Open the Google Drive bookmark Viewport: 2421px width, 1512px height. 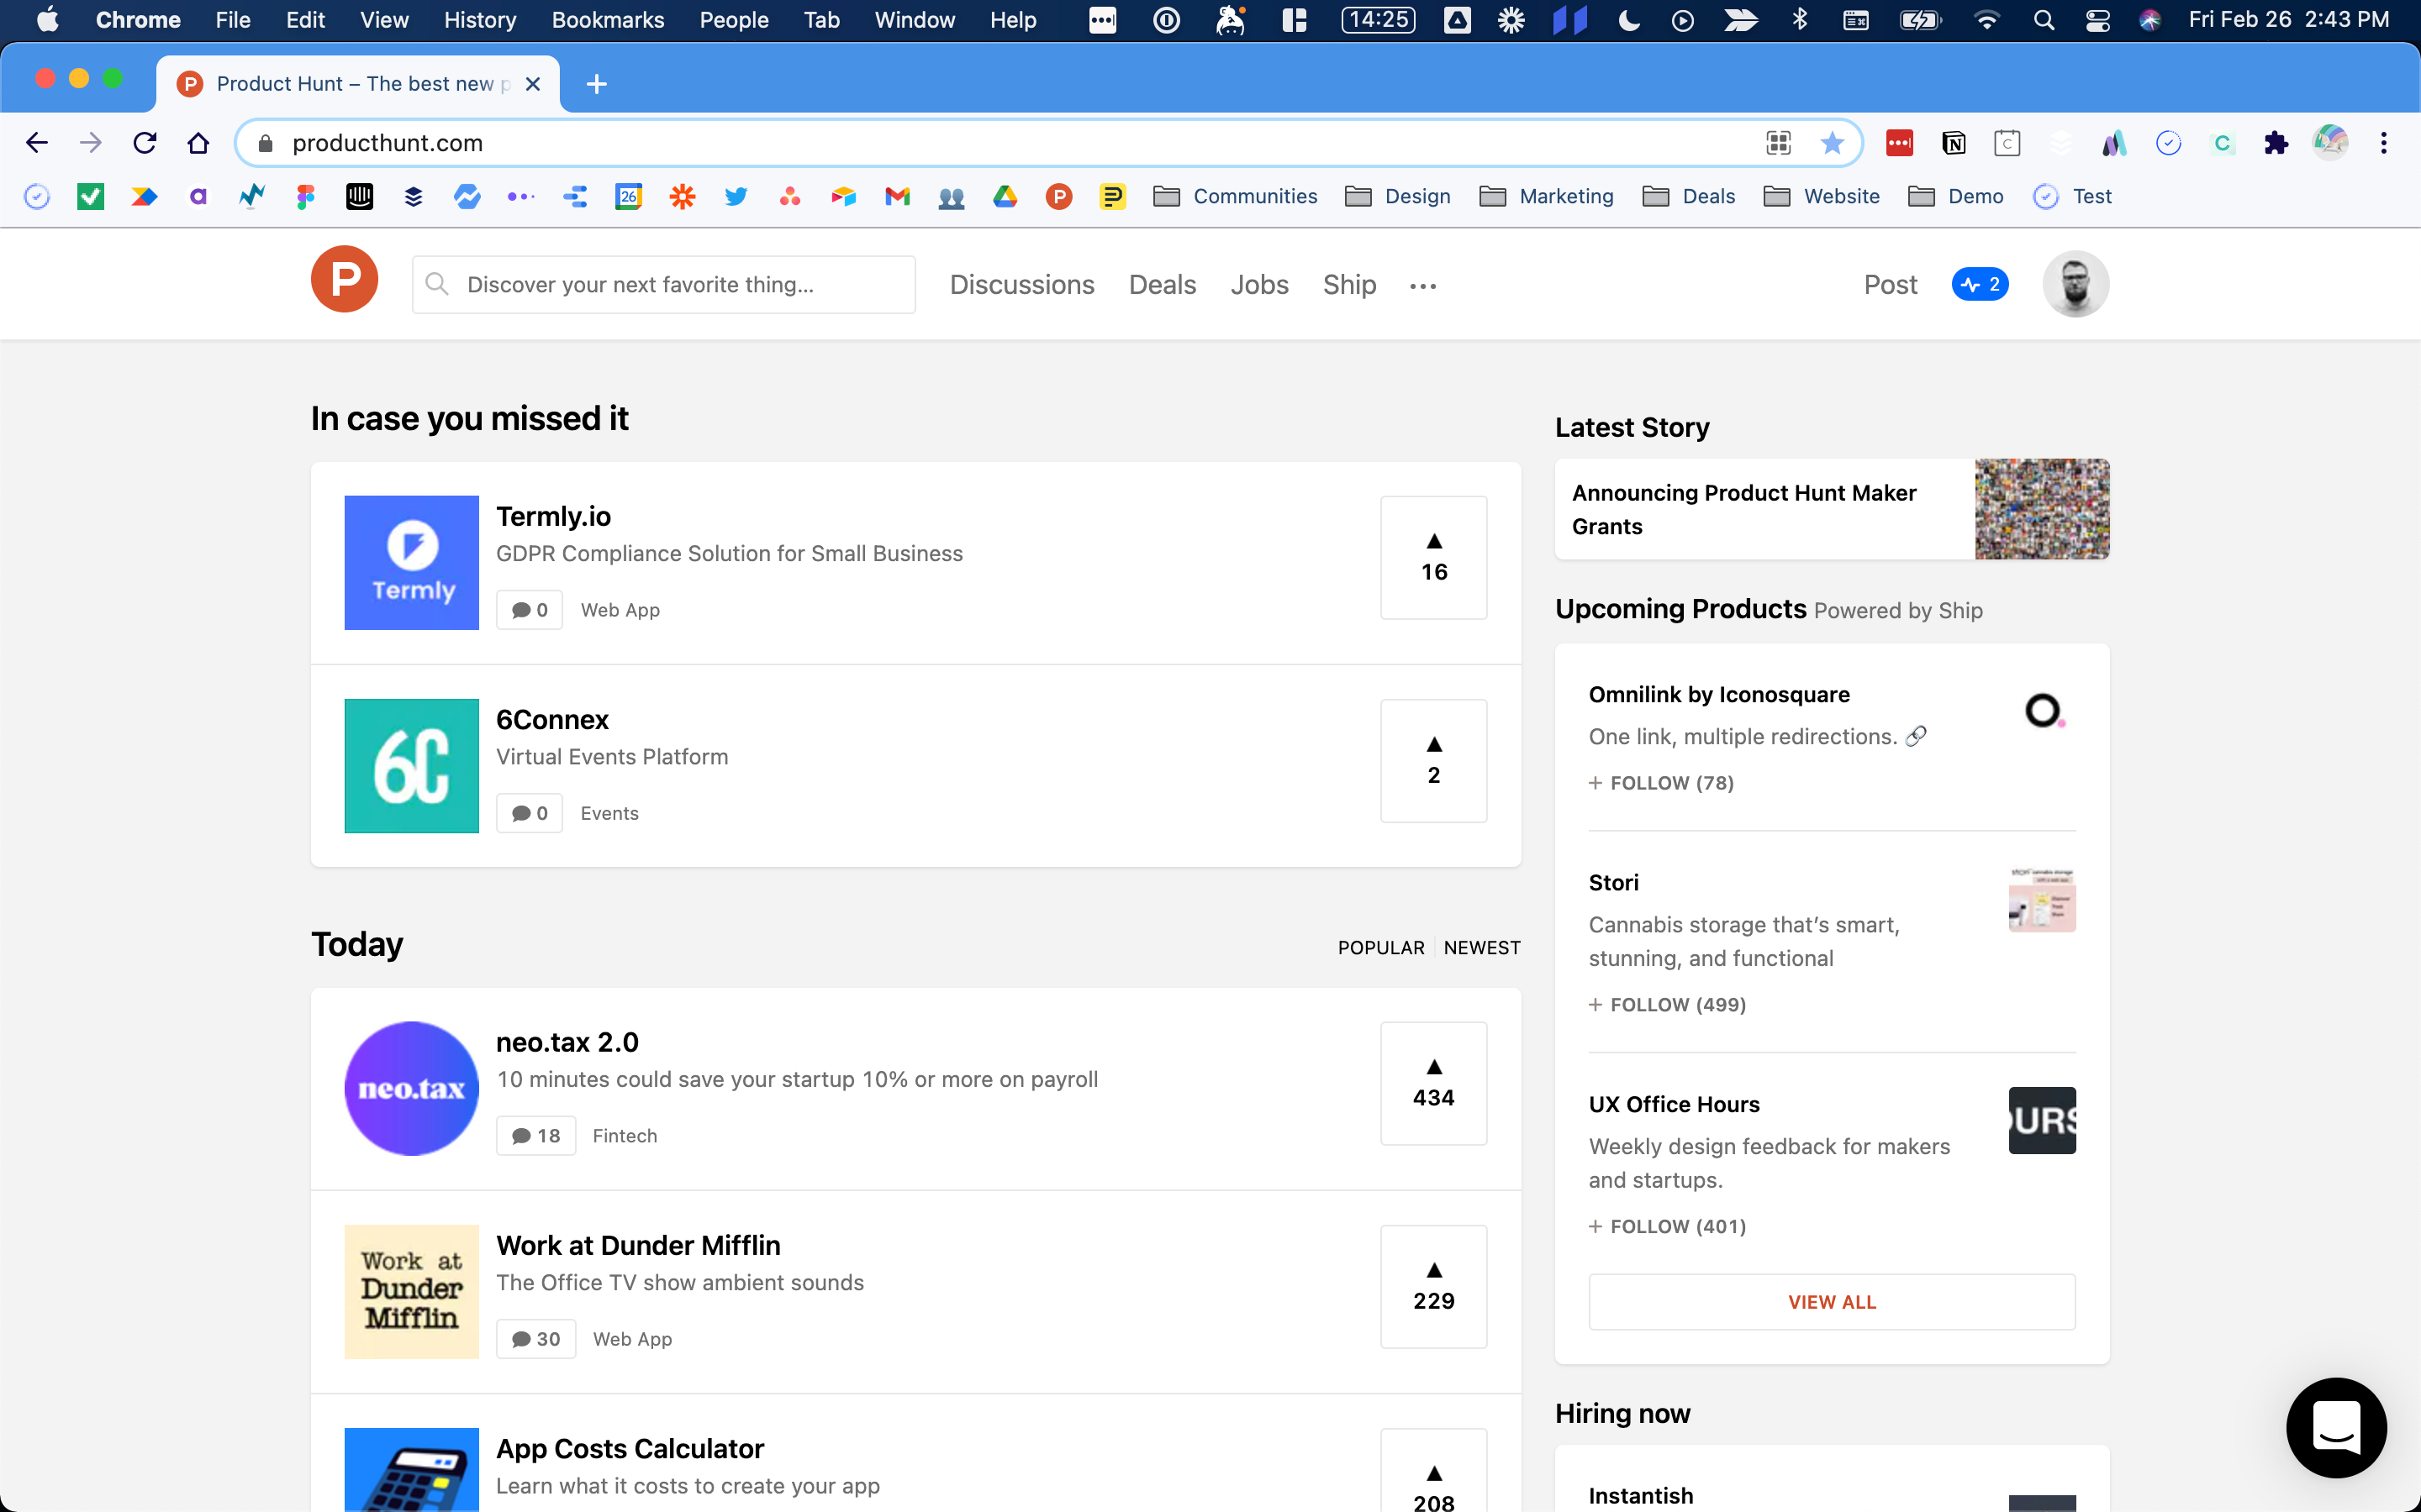[1005, 196]
